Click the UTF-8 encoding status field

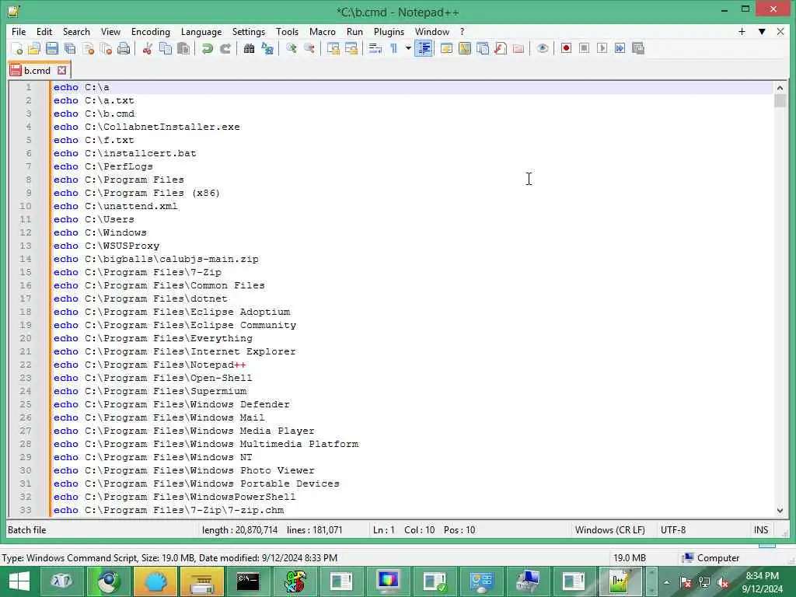(x=672, y=530)
